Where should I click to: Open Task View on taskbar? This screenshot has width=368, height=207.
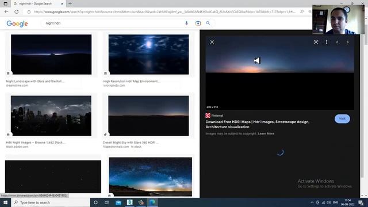point(106,202)
